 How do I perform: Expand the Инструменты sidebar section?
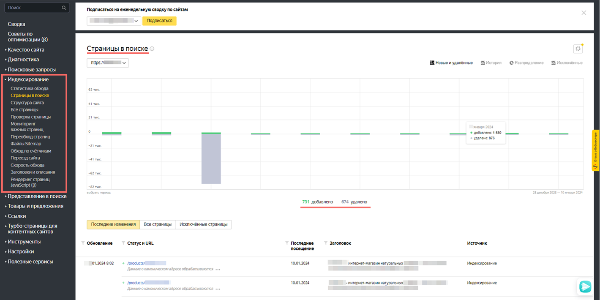(24, 242)
